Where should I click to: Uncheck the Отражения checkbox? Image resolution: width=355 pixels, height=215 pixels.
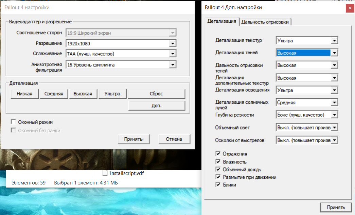pyautogui.click(x=218, y=154)
